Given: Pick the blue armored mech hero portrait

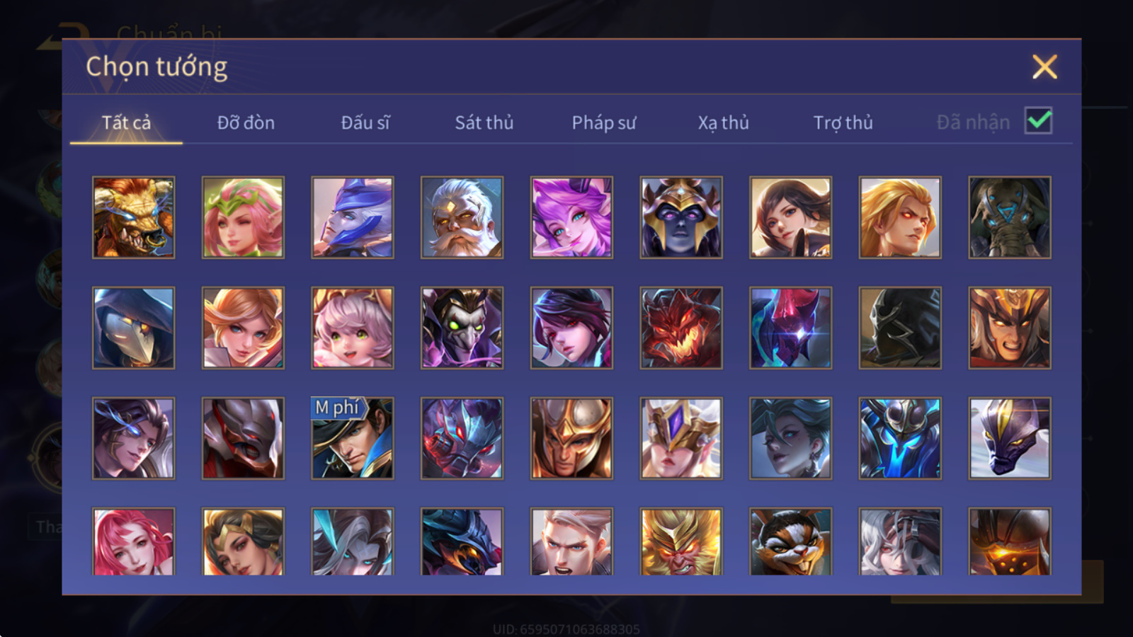Looking at the screenshot, I should point(900,438).
